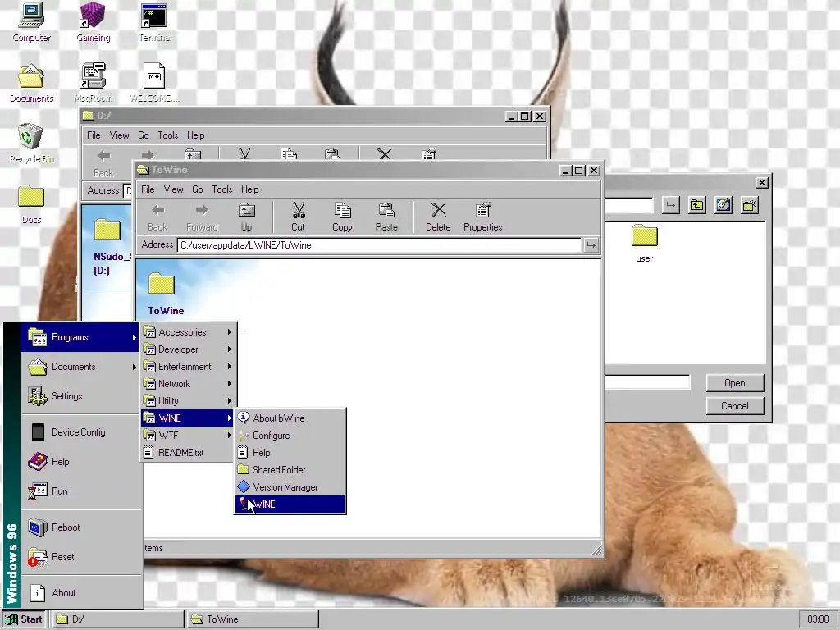Select the user folder in the file dialog
The image size is (840, 630).
click(645, 244)
